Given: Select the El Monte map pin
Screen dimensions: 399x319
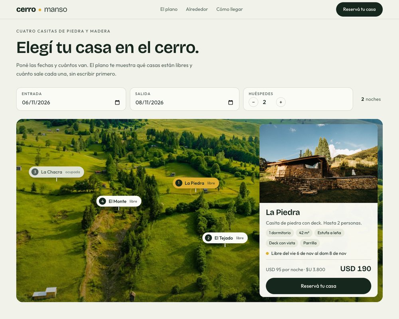Looking at the screenshot, I should 119,201.
